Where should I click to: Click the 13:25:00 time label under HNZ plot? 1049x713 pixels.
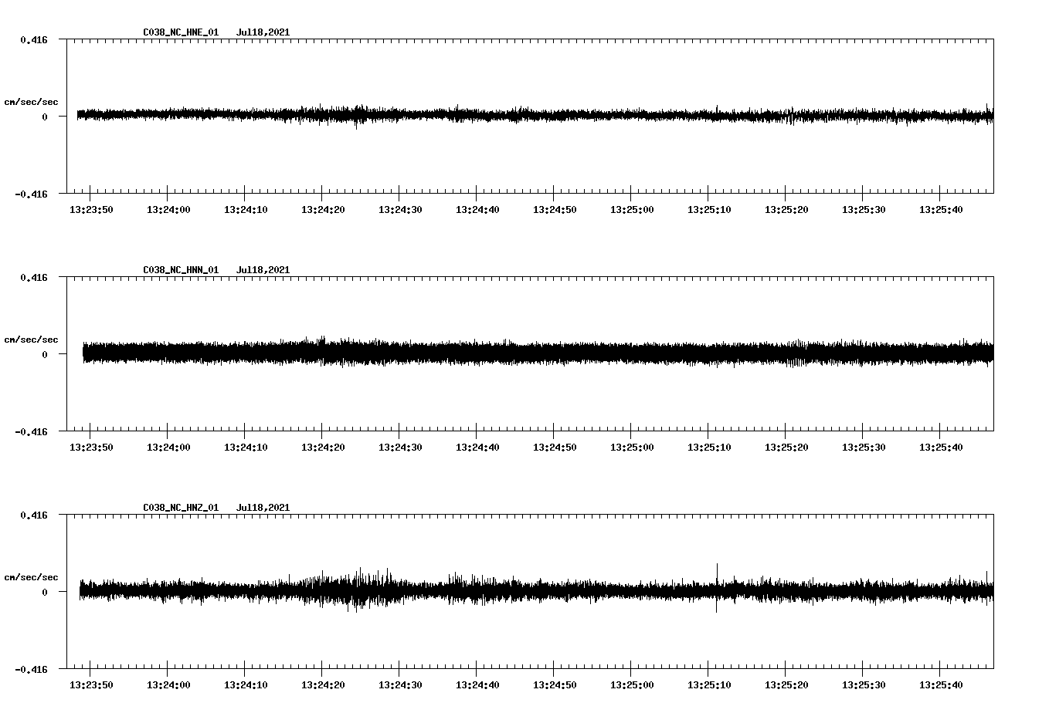(x=632, y=685)
